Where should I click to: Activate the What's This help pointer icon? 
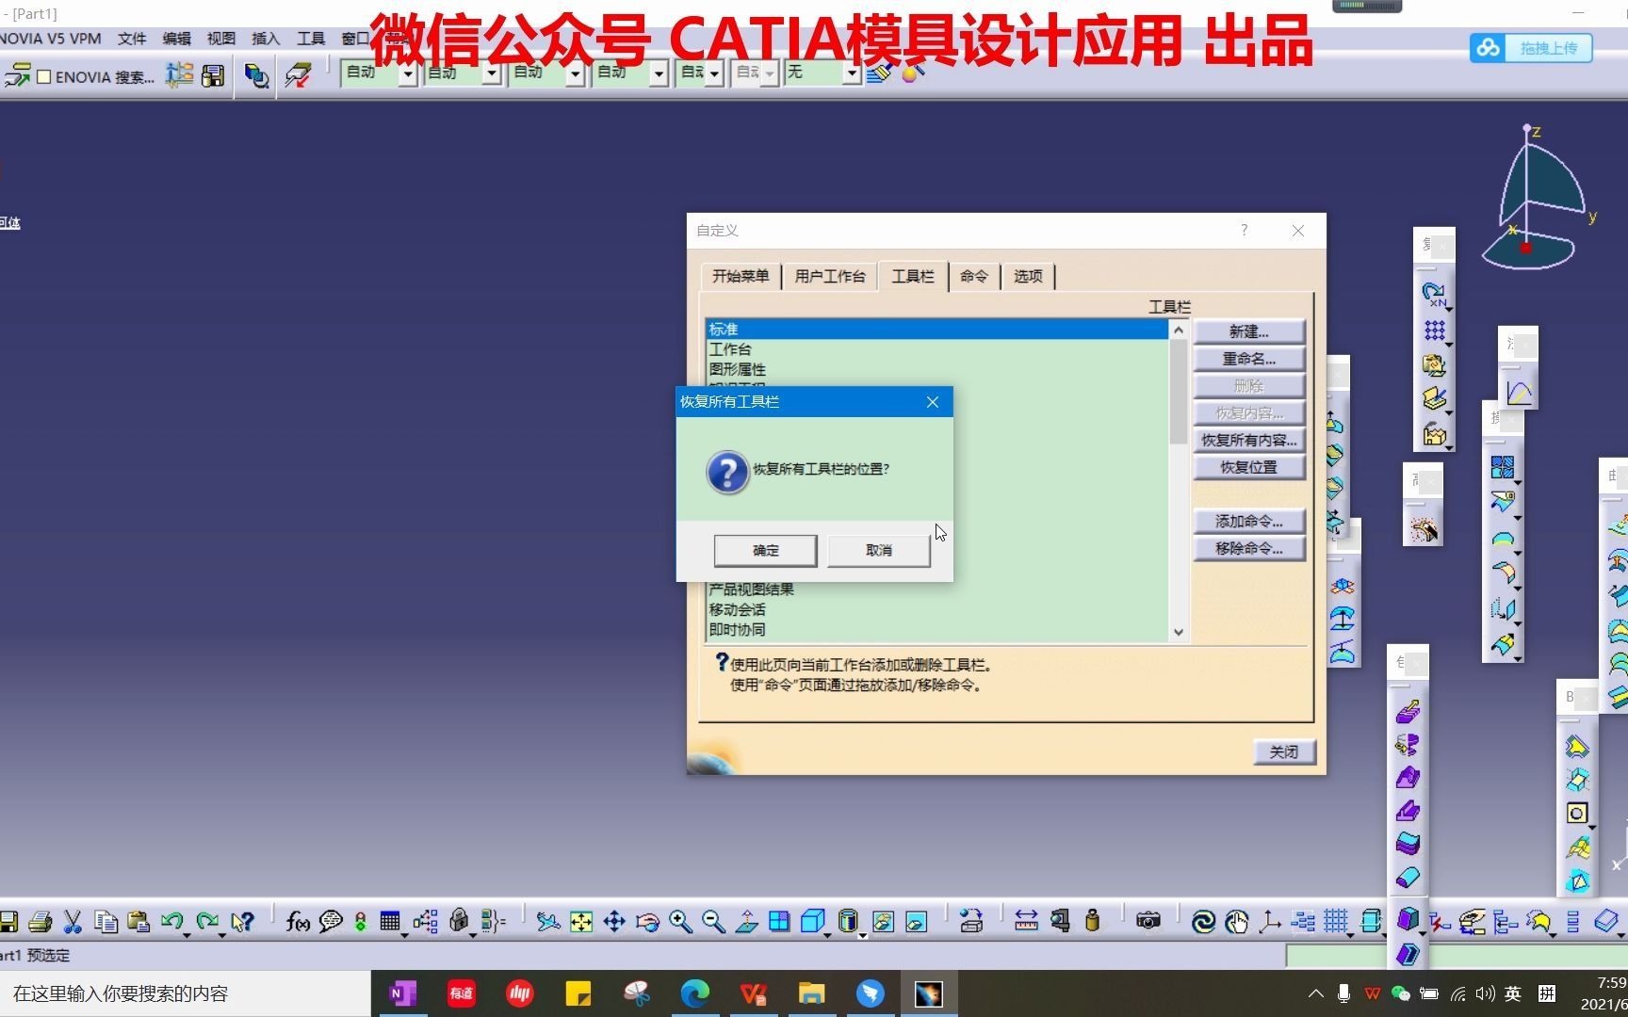pyautogui.click(x=242, y=922)
